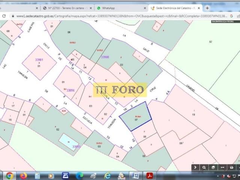Image resolution: width=240 pixels, height=180 pixels.
Task: Select the measure distance arrow tool
Action: tap(222, 167)
